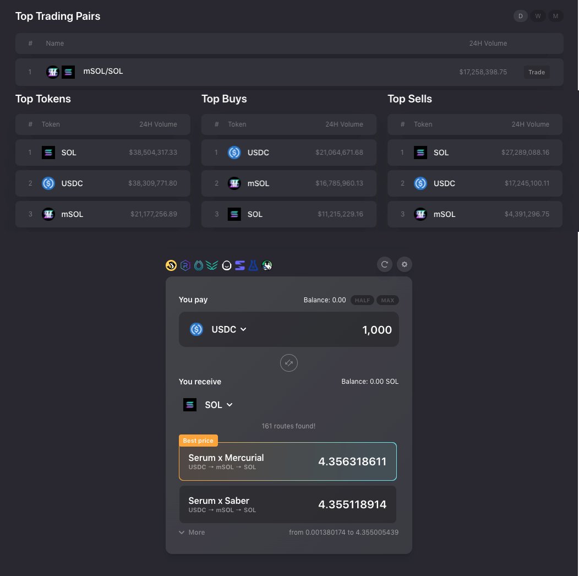The image size is (579, 576).
Task: Click mSOL/SOL pair name
Action: point(103,71)
